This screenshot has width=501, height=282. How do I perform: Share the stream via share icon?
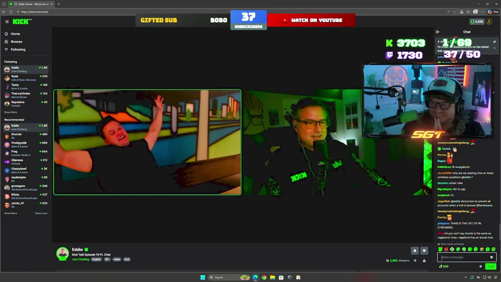(x=415, y=260)
